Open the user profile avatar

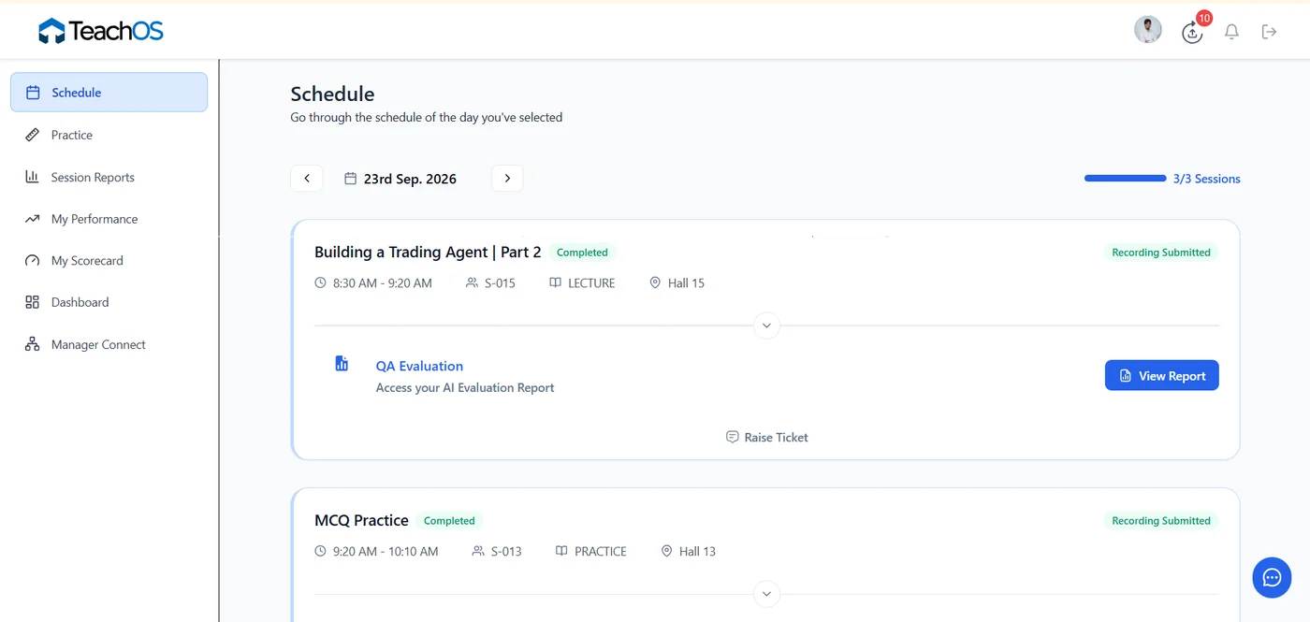click(1148, 30)
